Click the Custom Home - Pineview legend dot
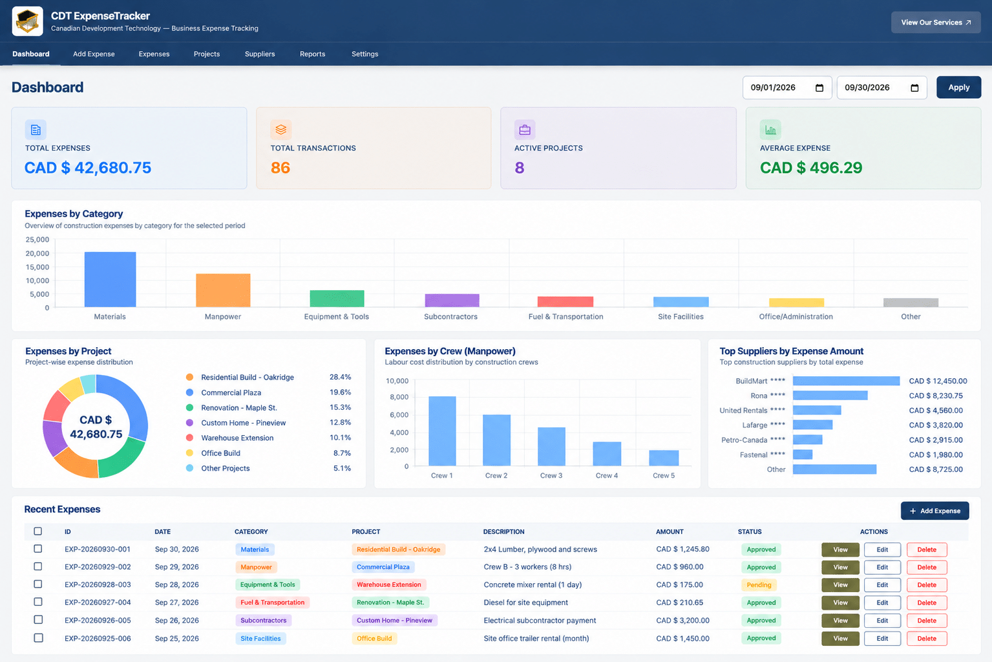The image size is (992, 662). click(x=189, y=423)
